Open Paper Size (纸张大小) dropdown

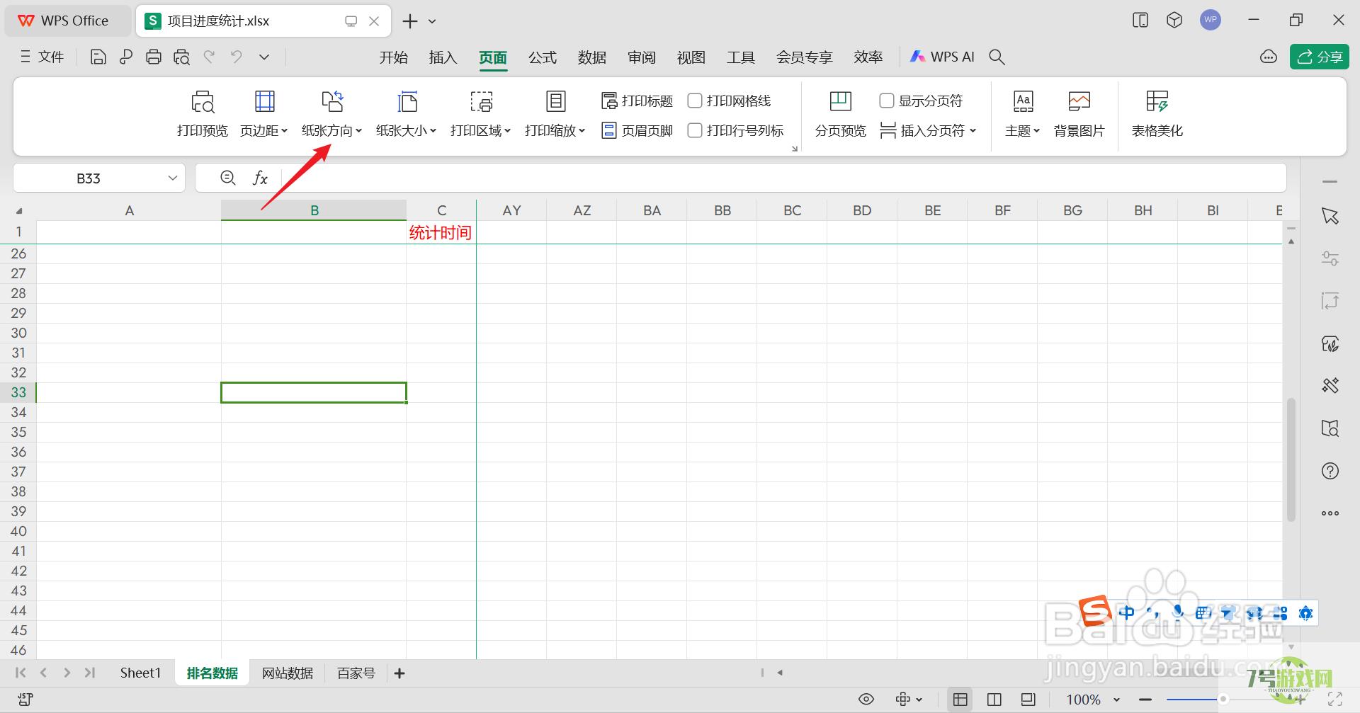(406, 113)
